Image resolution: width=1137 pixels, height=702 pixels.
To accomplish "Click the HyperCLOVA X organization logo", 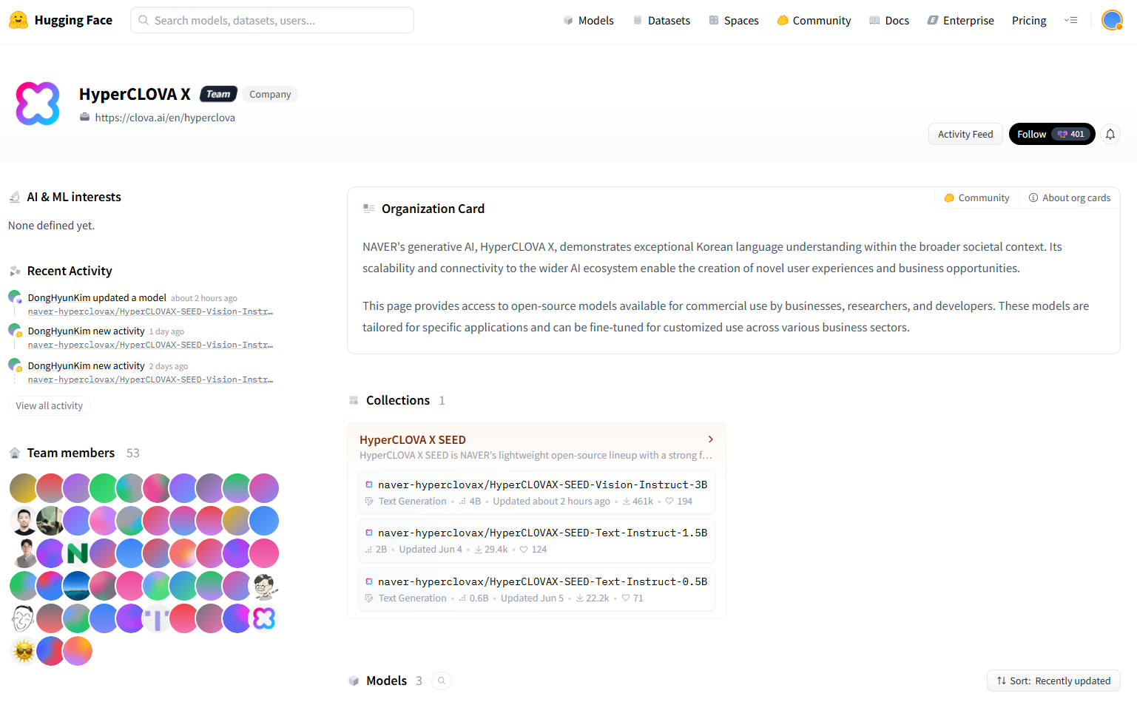I will point(38,104).
